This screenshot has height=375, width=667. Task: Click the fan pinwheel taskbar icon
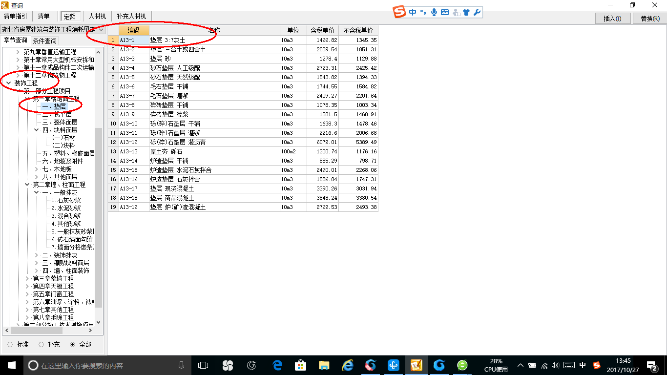(228, 365)
